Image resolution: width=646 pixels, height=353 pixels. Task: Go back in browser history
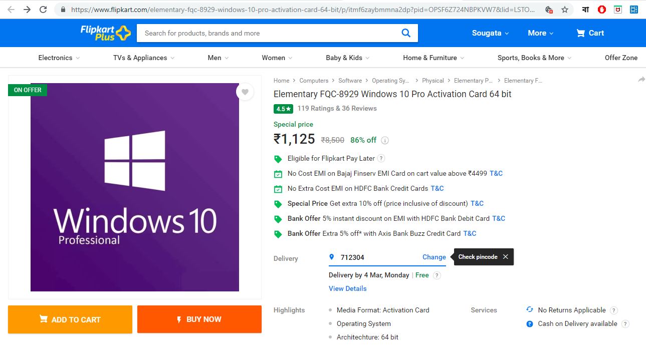pyautogui.click(x=11, y=10)
